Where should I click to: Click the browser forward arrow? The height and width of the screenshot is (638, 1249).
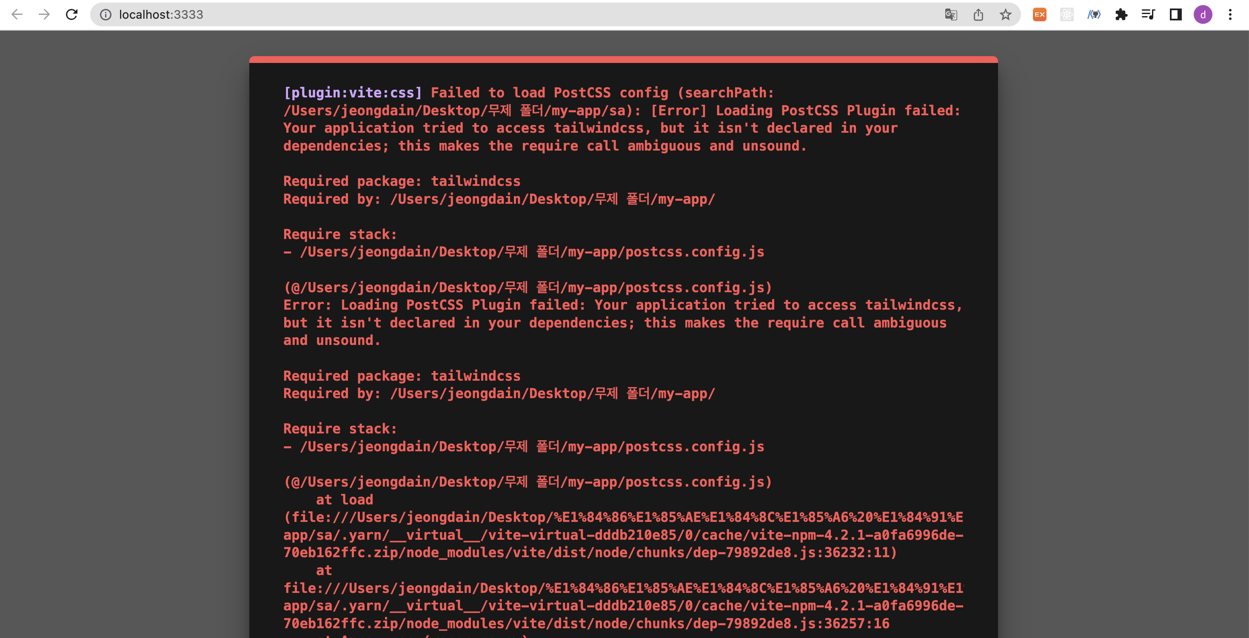(44, 14)
